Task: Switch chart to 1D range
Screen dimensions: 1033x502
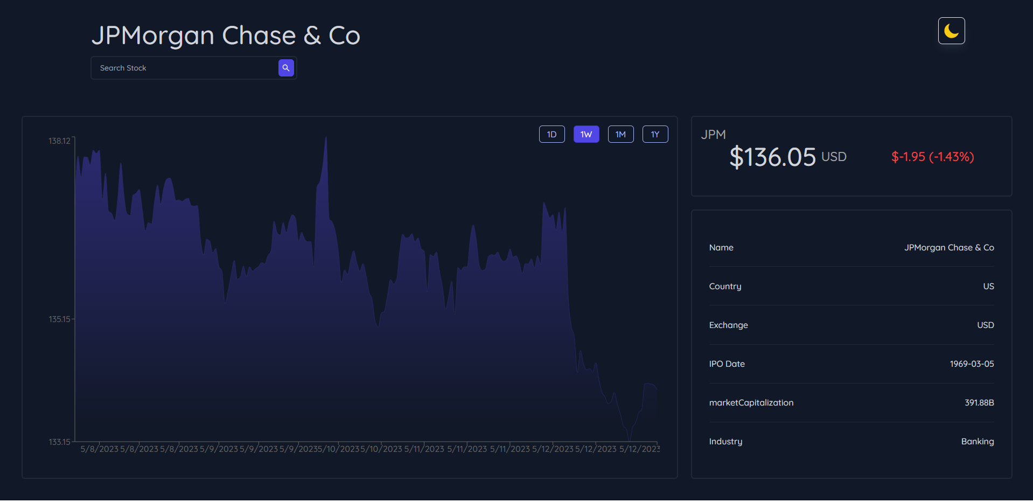Action: pyautogui.click(x=552, y=134)
